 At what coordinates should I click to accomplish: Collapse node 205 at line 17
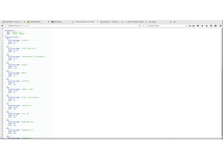(x=1, y=55)
